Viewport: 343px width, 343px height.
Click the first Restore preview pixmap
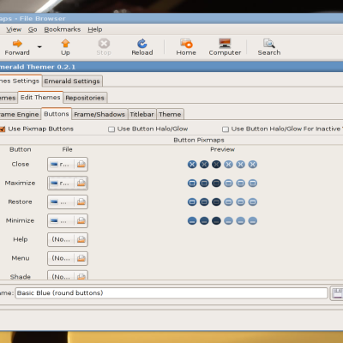pos(192,202)
